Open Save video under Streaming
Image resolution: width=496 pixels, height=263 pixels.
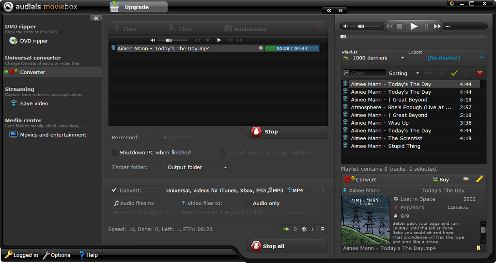[x=29, y=103]
